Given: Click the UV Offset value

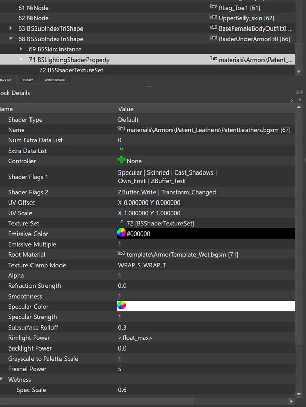Looking at the screenshot, I should click(x=149, y=202).
